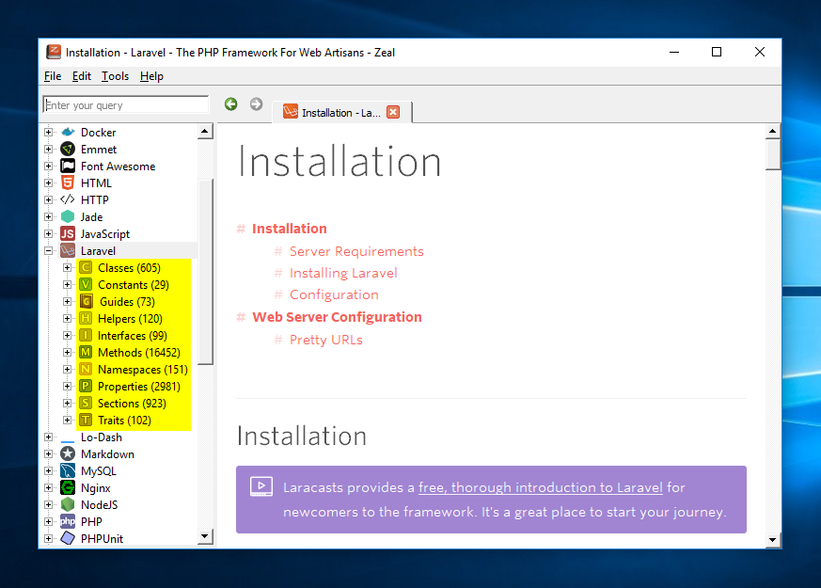Expand the Methods (16452) node
Viewport: 821px width, 588px height.
click(x=67, y=352)
